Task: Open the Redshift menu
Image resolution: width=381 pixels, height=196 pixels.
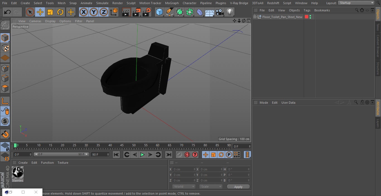Action: point(273,3)
